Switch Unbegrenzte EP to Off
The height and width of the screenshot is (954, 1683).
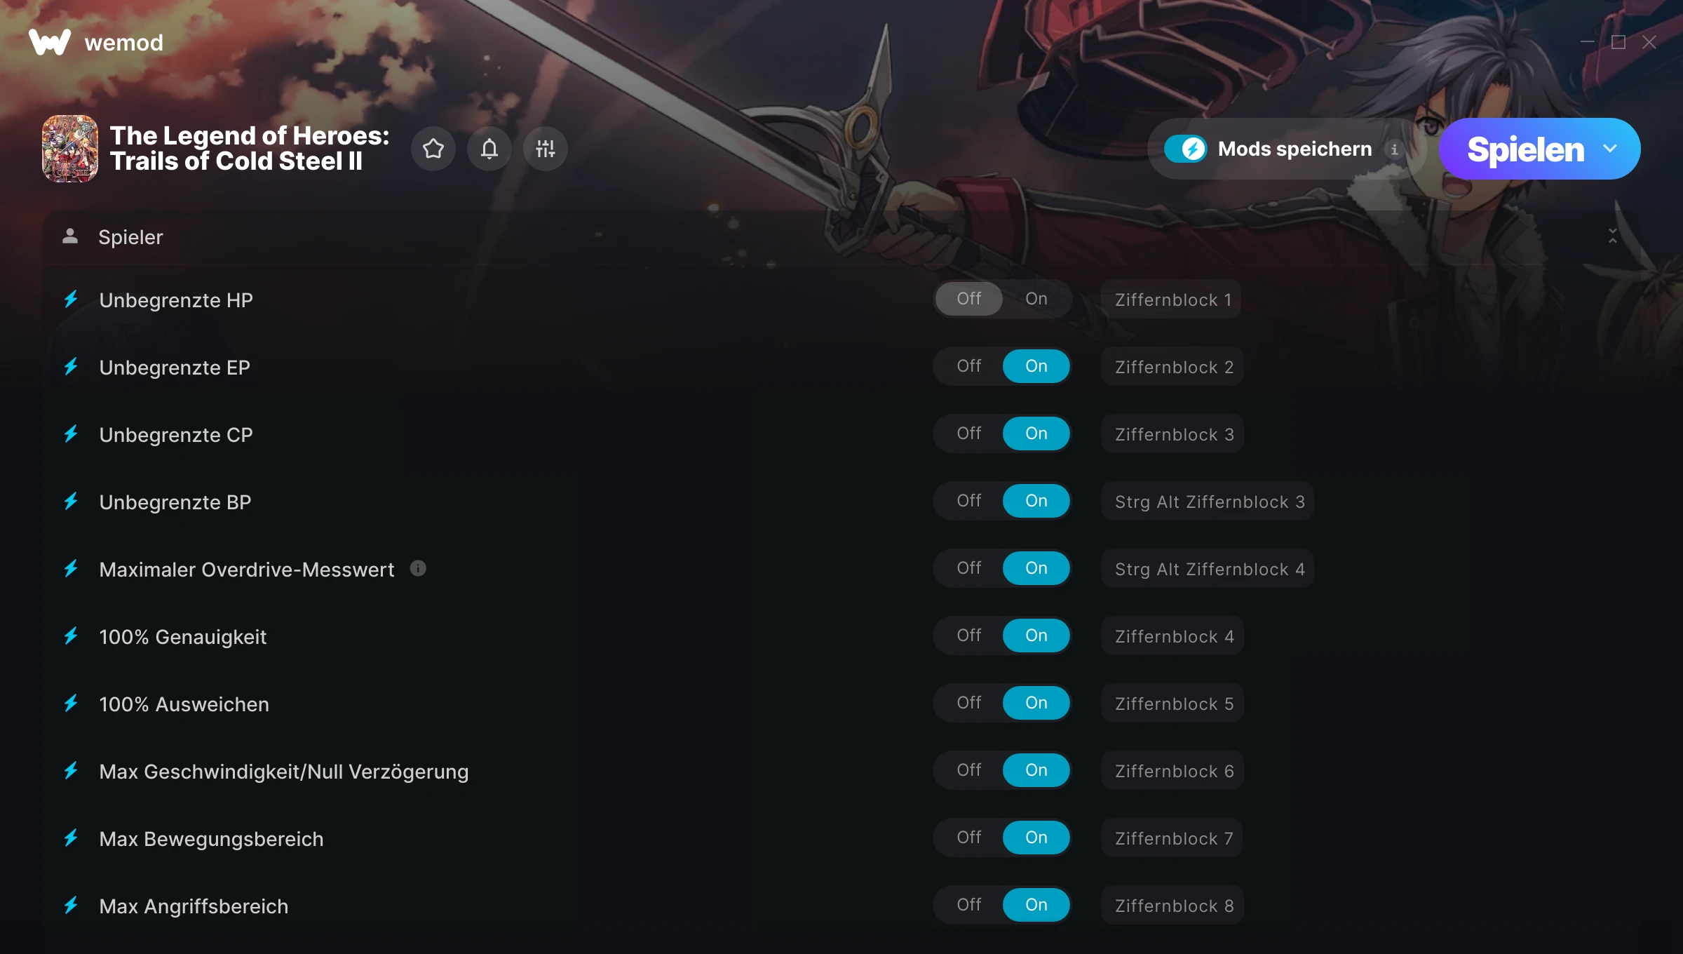click(969, 366)
